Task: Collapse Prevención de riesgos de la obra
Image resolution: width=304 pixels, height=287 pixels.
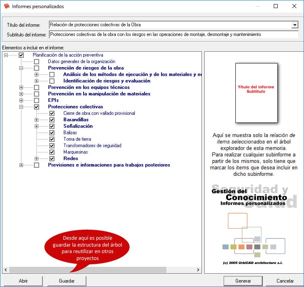Action: point(21,68)
